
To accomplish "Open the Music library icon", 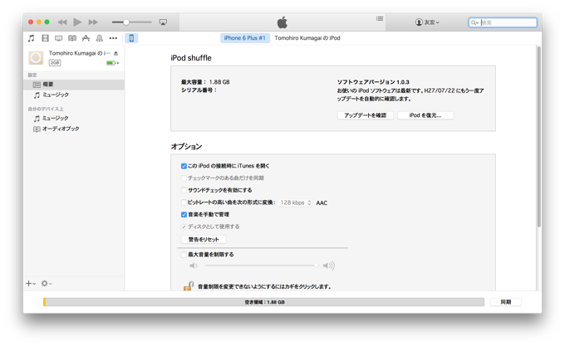I will pos(32,38).
